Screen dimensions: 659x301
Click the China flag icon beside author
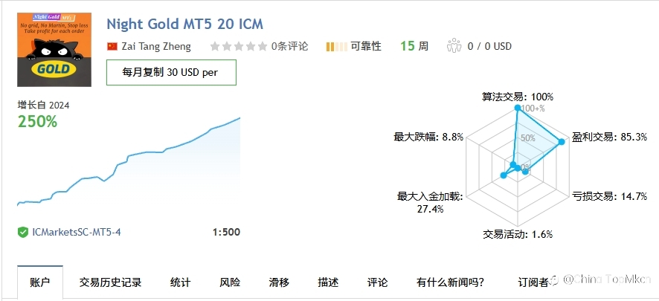coord(112,46)
